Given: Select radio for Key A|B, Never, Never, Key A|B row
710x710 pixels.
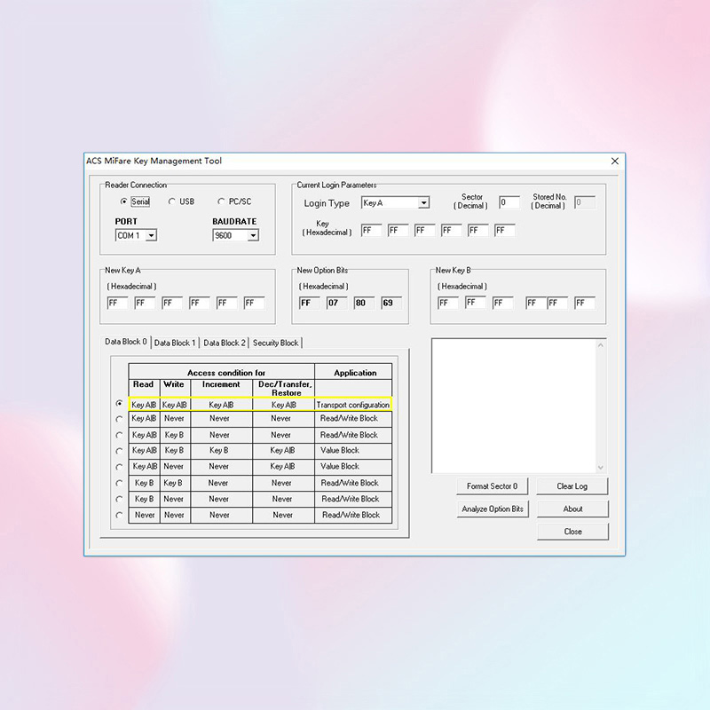Looking at the screenshot, I should click(119, 467).
